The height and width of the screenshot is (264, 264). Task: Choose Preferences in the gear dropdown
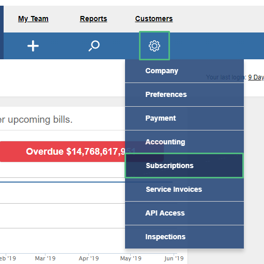[x=184, y=94]
